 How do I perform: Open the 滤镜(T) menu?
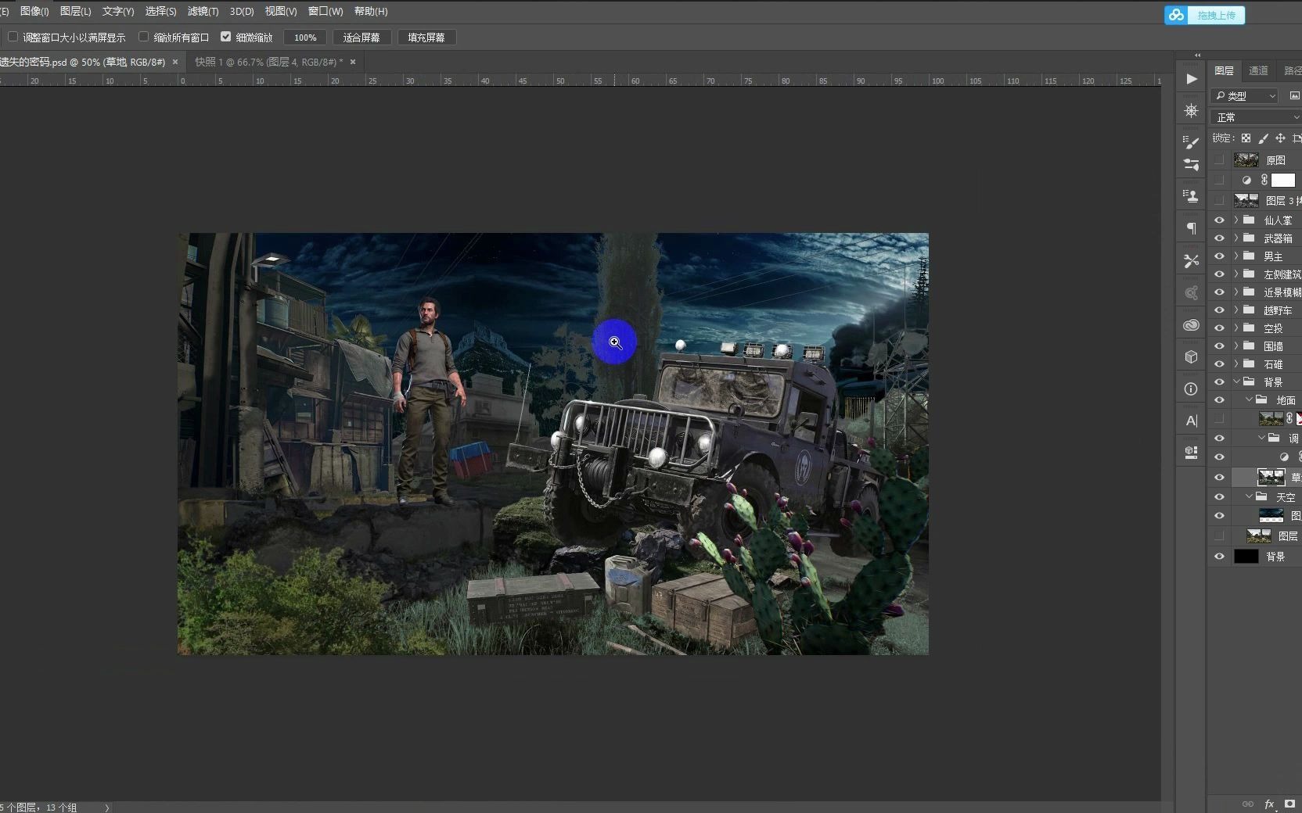tap(203, 11)
